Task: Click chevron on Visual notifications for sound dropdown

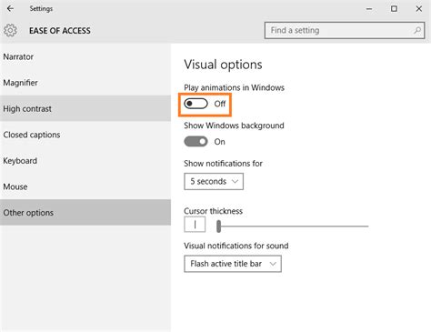Action: tap(273, 264)
